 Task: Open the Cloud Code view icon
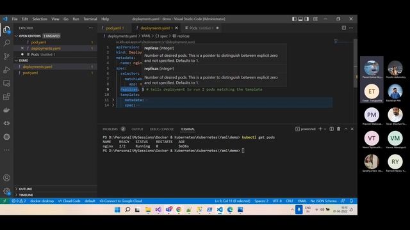click(7, 123)
